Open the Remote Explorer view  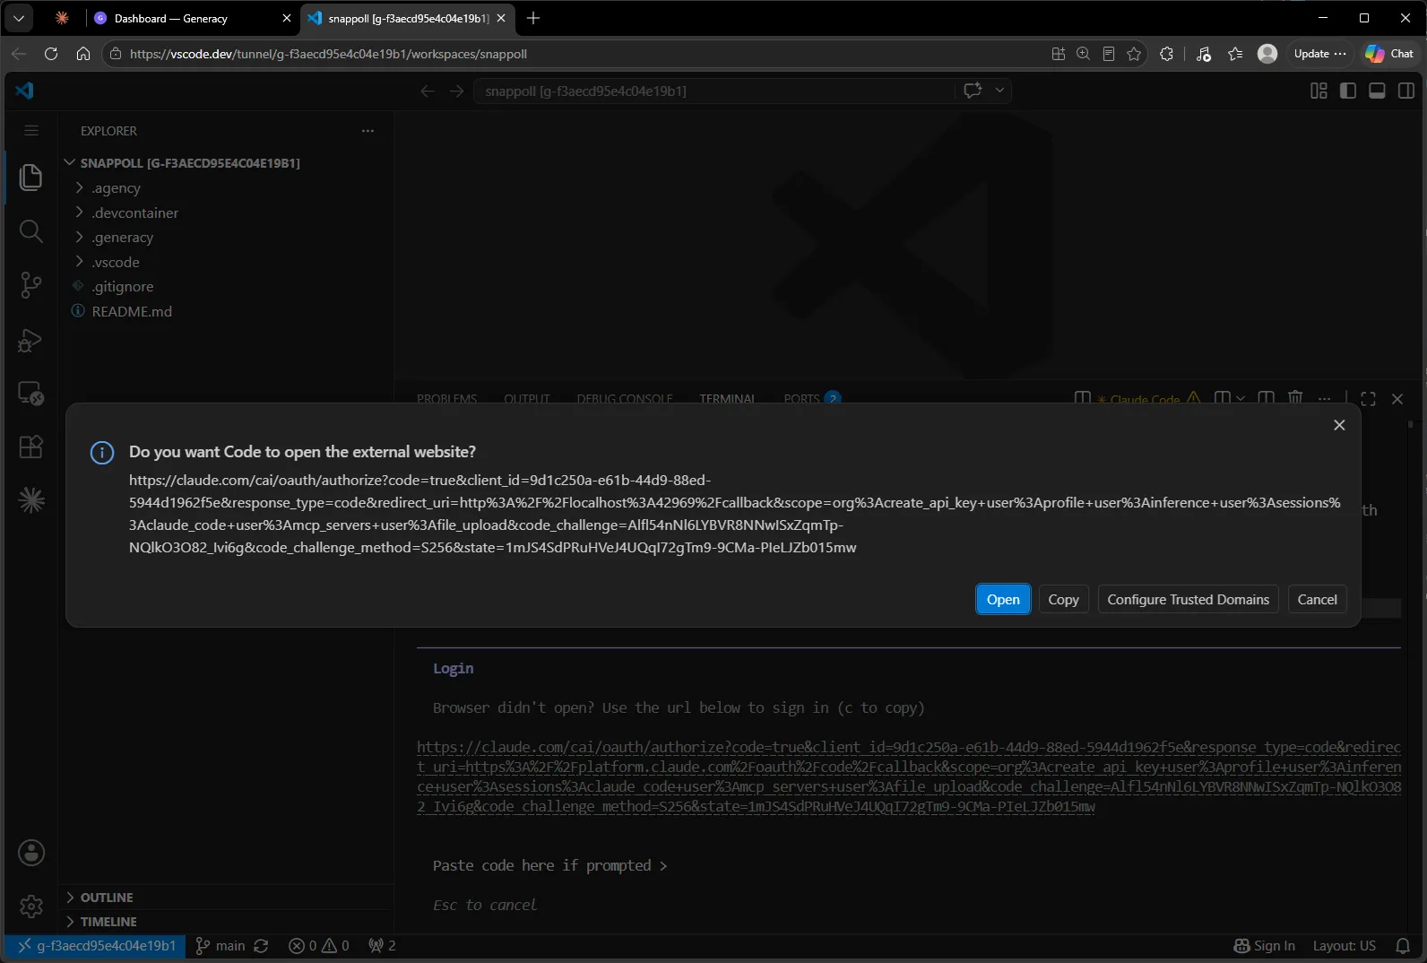click(x=30, y=394)
